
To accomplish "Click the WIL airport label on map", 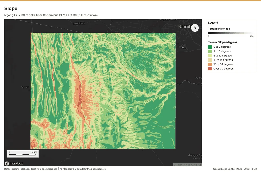I will 183,48.
